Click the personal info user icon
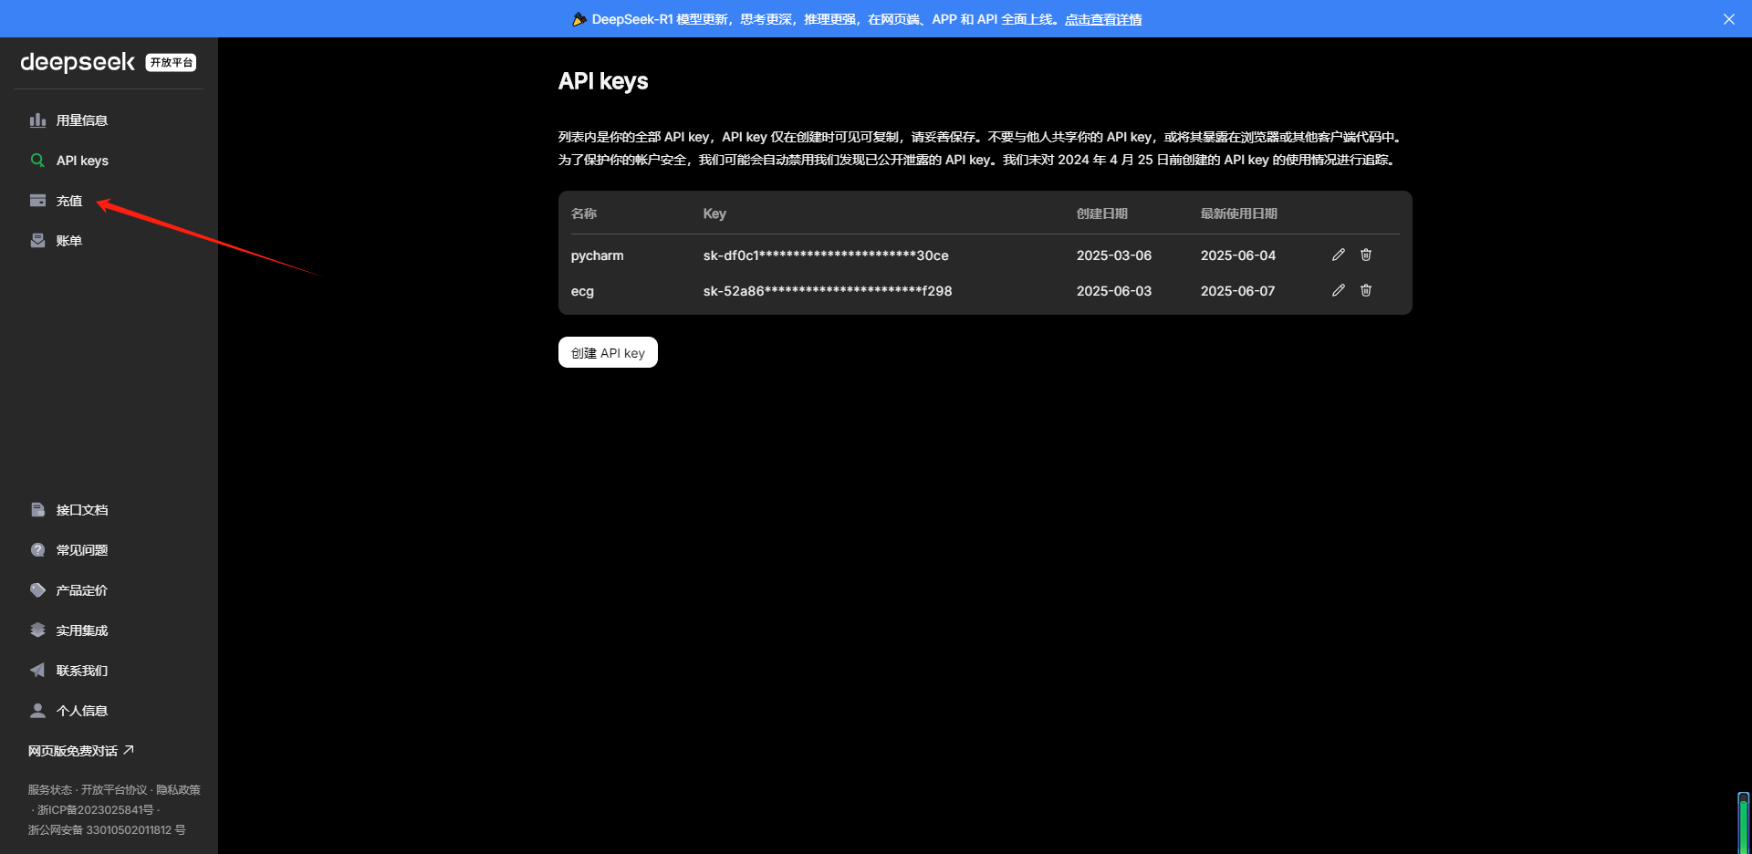Viewport: 1752px width, 854px height. (x=37, y=711)
